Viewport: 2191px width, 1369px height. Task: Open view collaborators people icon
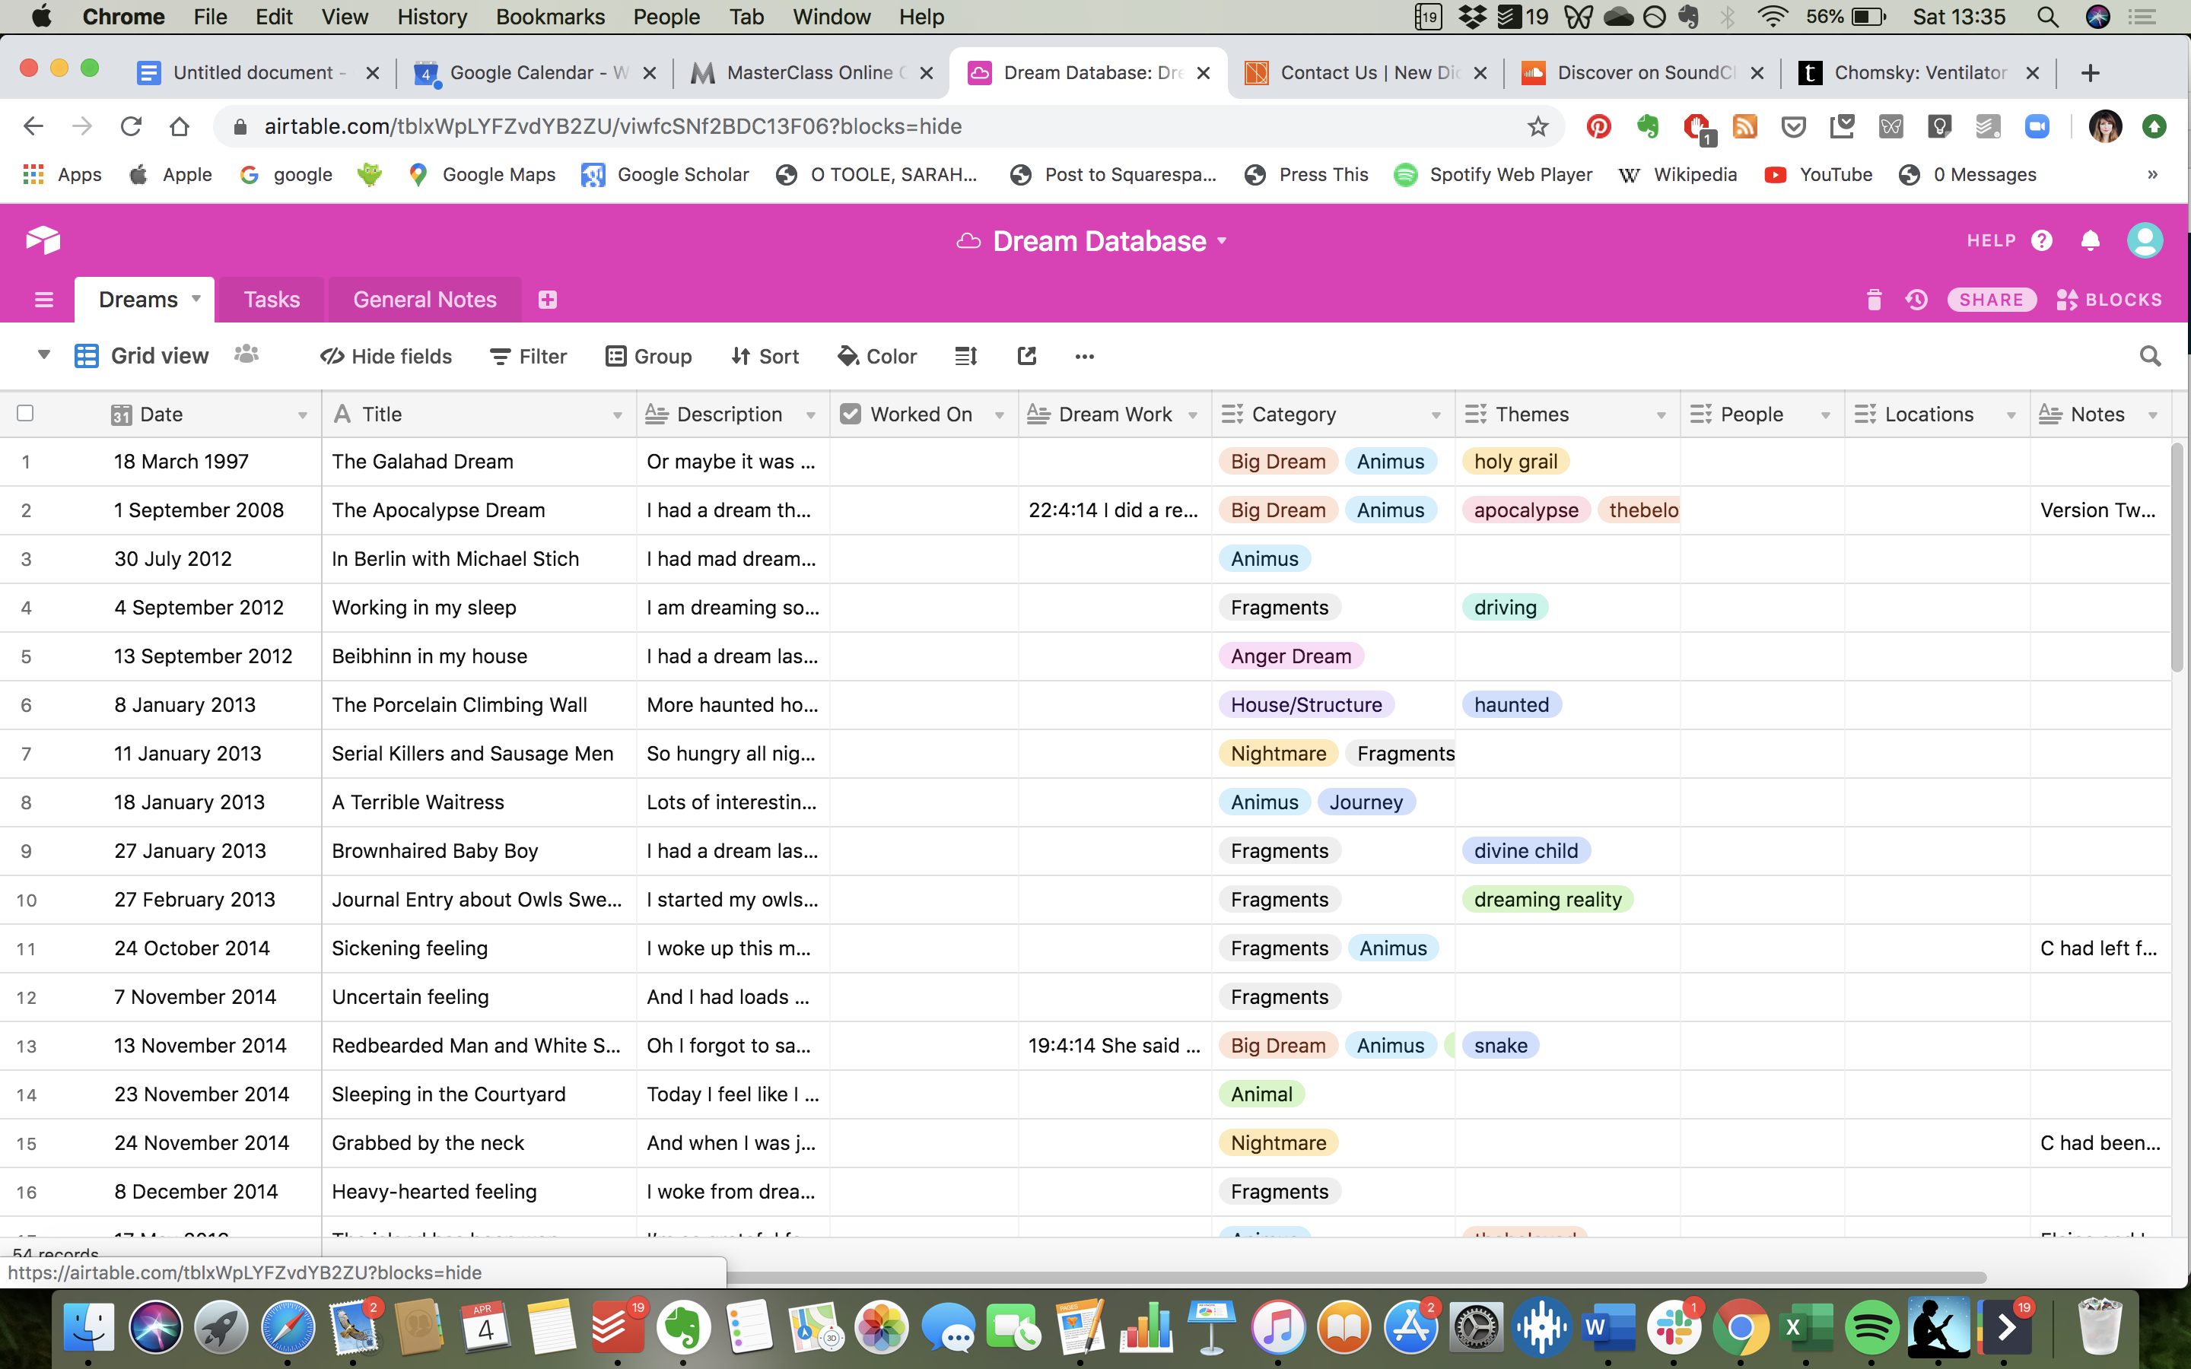point(246,355)
